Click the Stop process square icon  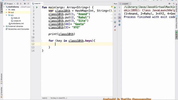(115, 11)
